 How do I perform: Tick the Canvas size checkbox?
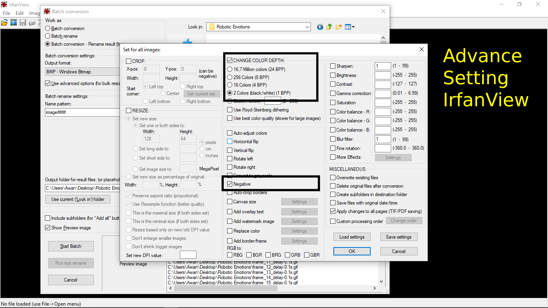[x=229, y=202]
